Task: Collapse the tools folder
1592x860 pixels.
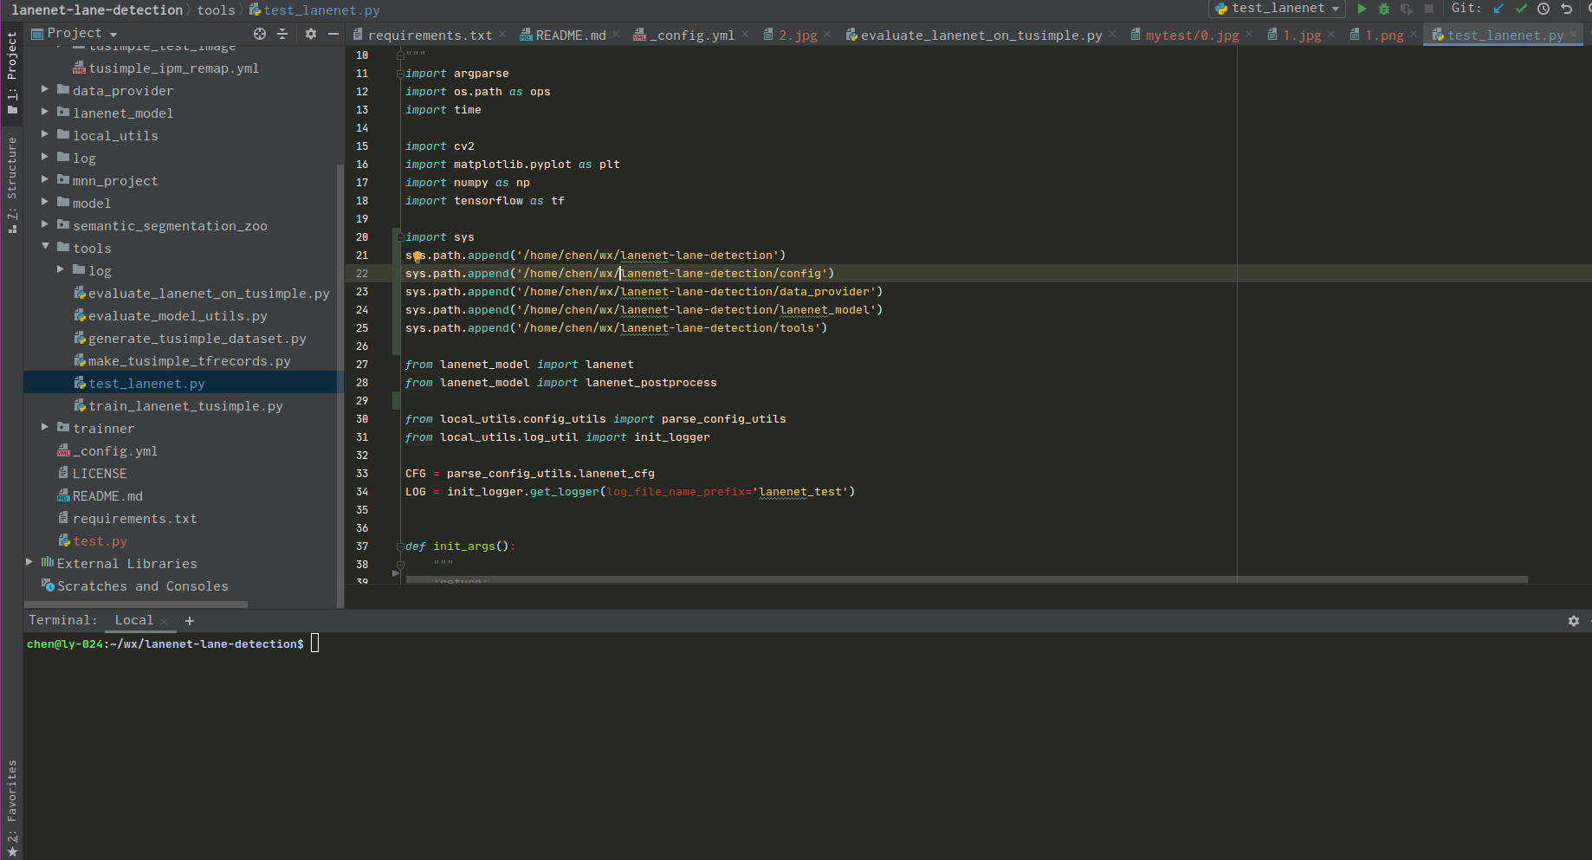Action: pos(45,247)
